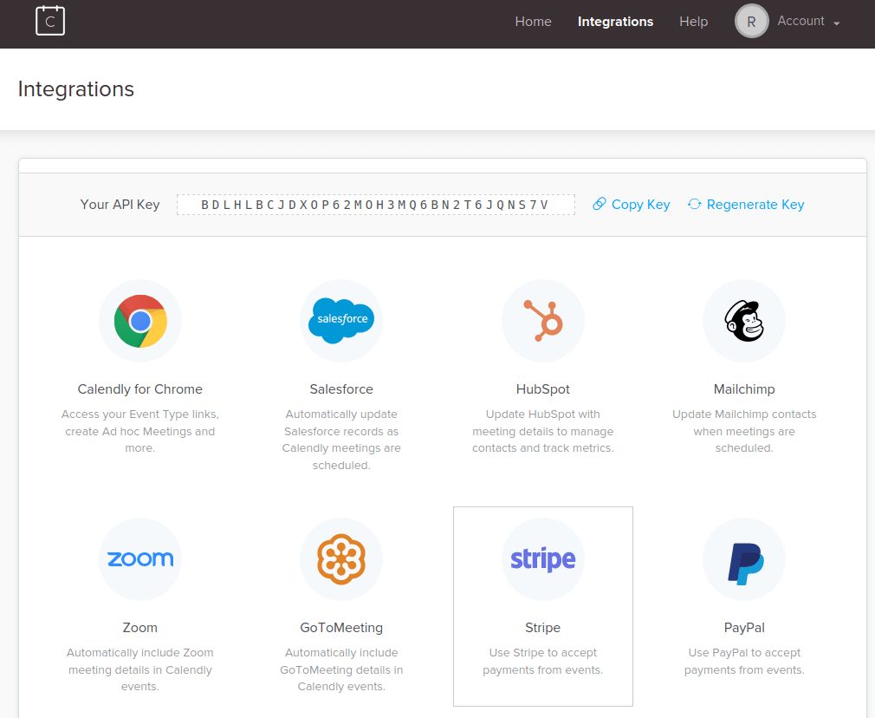Click the Regenerate Key refresh icon
Viewport: 875px width, 718px height.
pos(694,204)
